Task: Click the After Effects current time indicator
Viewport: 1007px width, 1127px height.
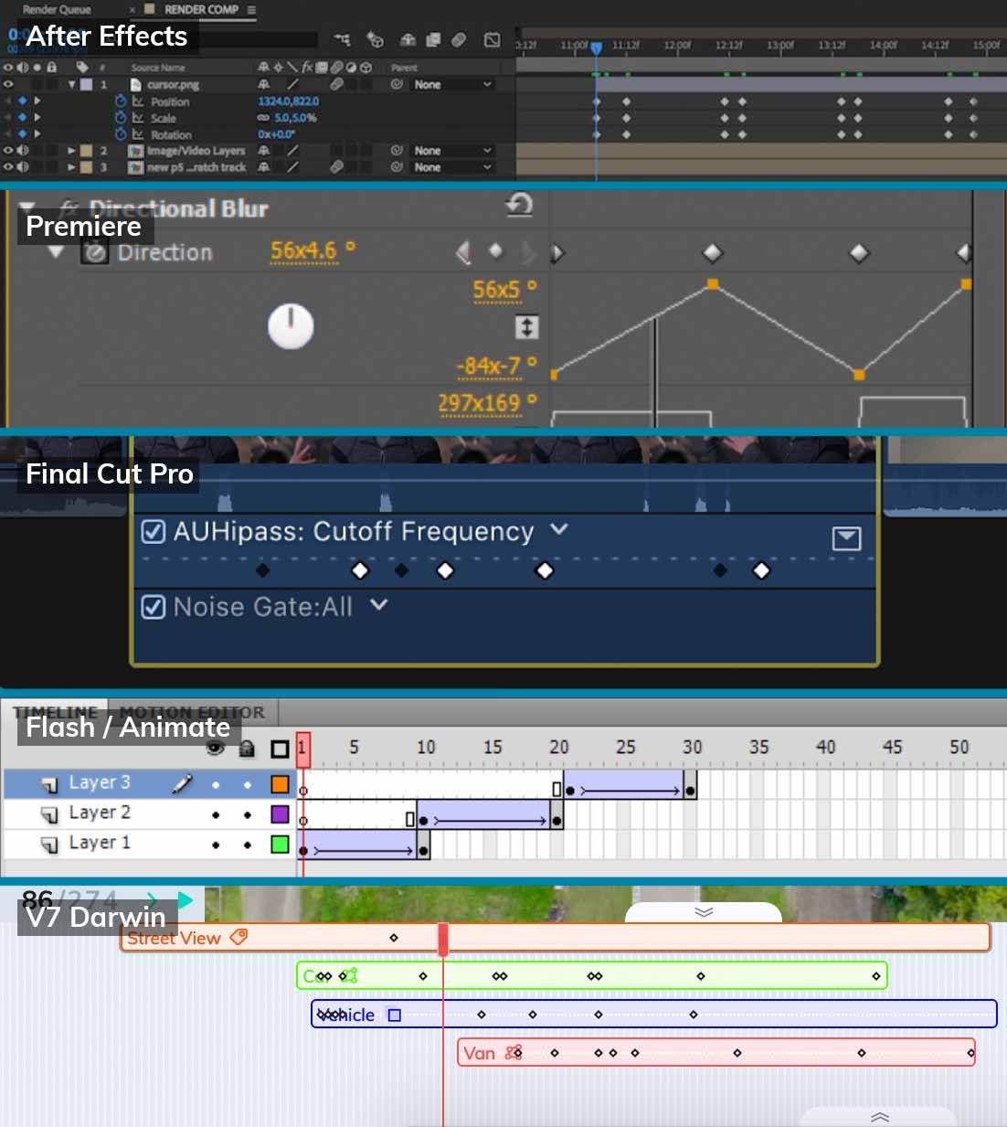Action: (x=596, y=47)
